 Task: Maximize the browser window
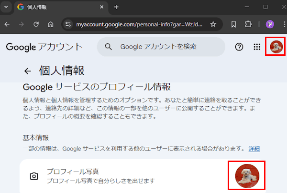265,7
